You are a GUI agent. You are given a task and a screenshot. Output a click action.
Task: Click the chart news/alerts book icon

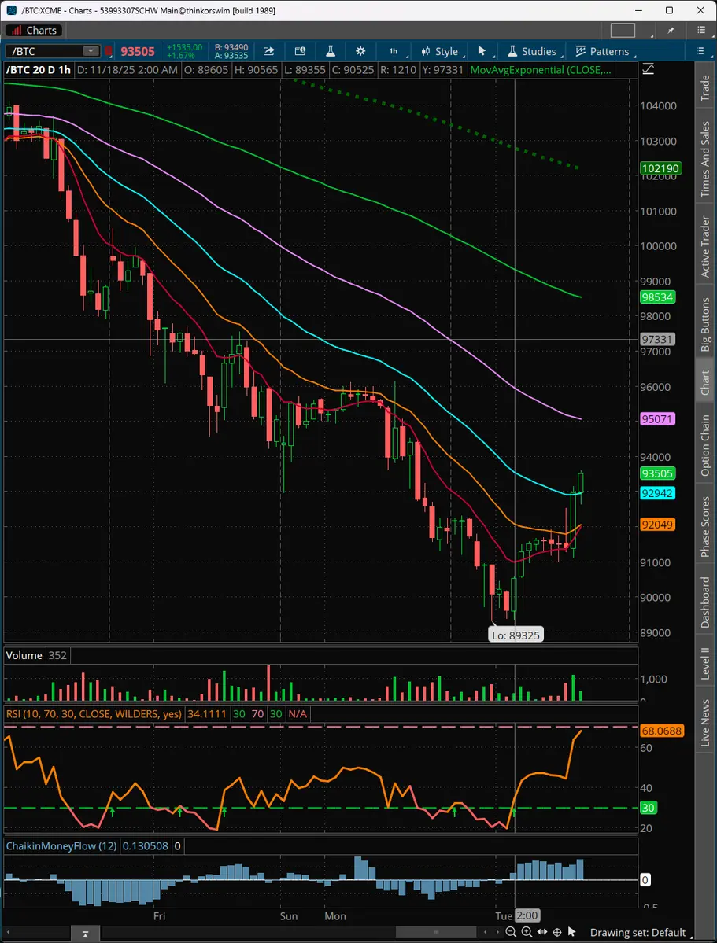300,51
